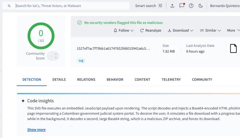Click the 0 / 63 detection score circle
This screenshot has width=240, height=138.
[41, 36]
